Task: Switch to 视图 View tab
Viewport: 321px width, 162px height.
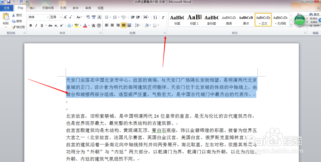Action: [x=100, y=8]
